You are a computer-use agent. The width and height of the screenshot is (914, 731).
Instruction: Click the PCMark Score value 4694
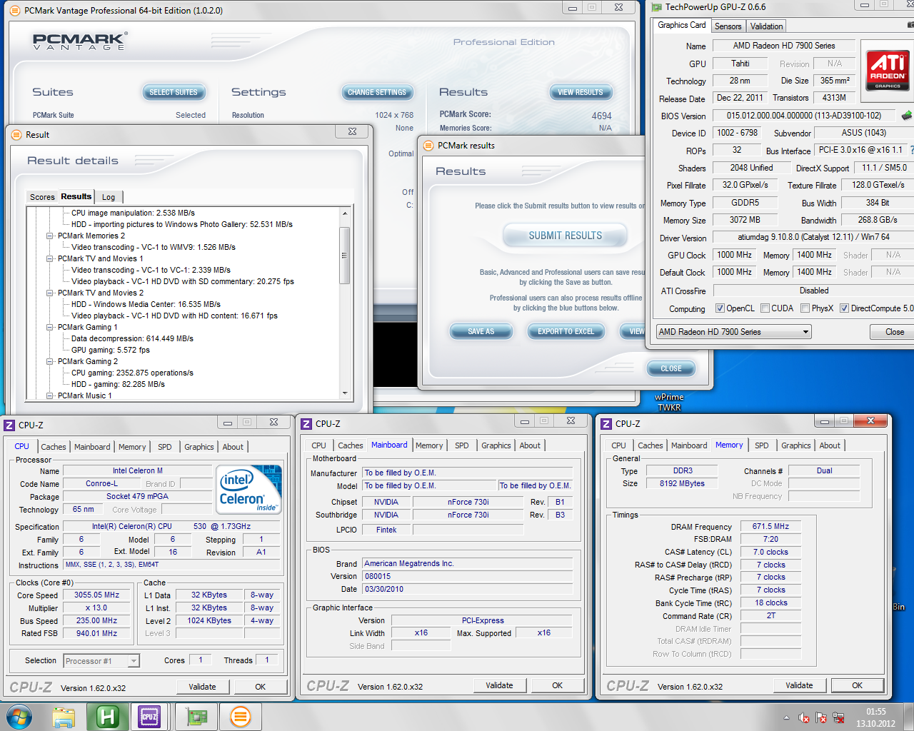601,116
